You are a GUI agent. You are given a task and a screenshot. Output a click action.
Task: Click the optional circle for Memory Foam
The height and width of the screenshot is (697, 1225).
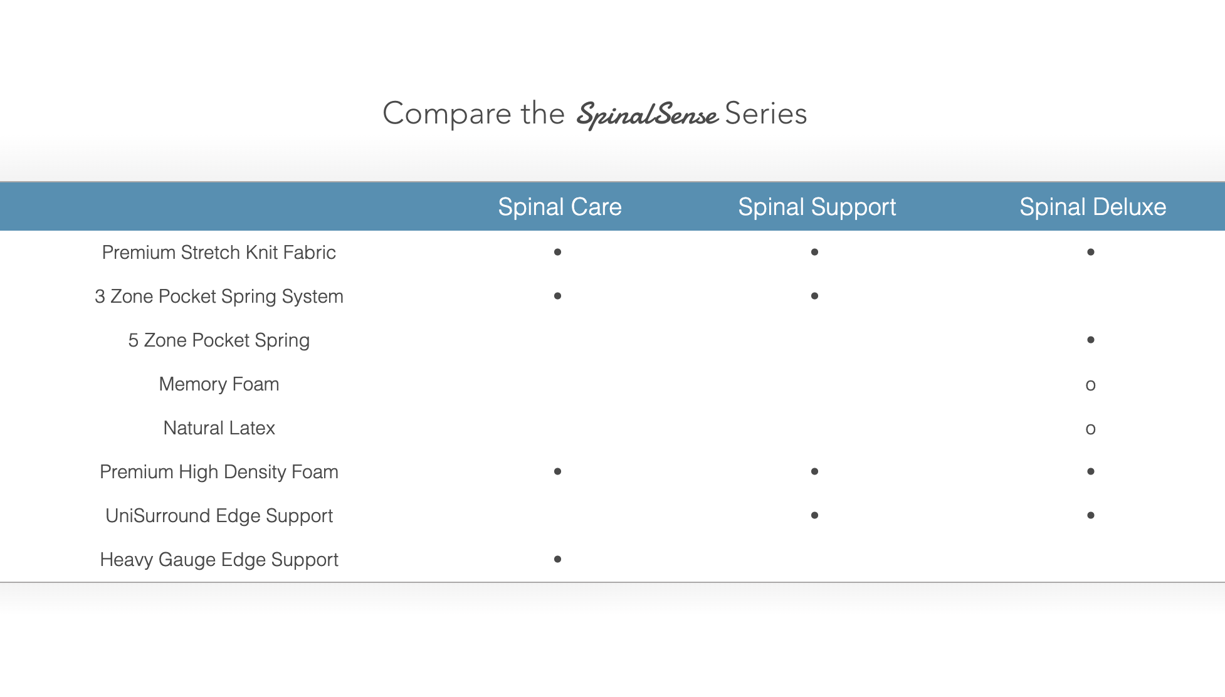click(1091, 385)
